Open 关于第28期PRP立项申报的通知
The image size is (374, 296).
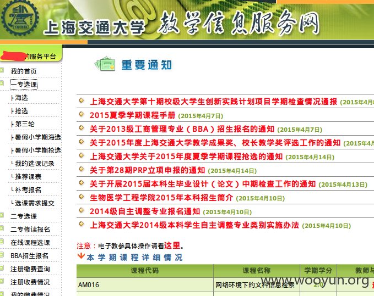coord(148,170)
